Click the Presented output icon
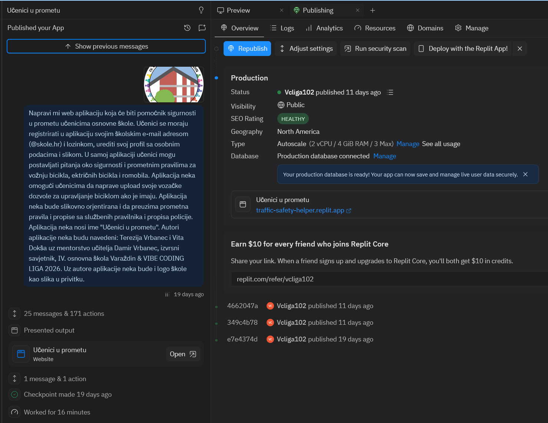 (14, 330)
